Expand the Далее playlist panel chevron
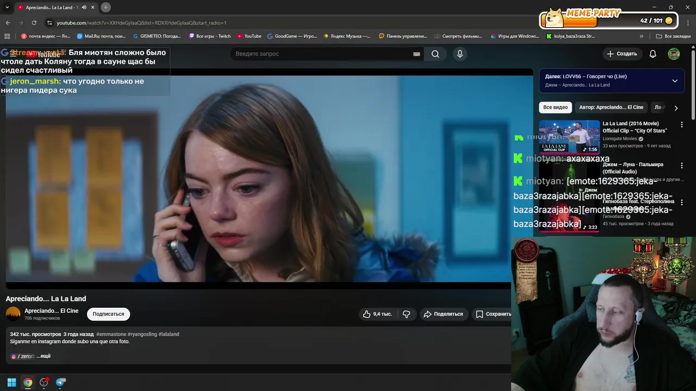Image resolution: width=696 pixels, height=391 pixels. click(675, 81)
